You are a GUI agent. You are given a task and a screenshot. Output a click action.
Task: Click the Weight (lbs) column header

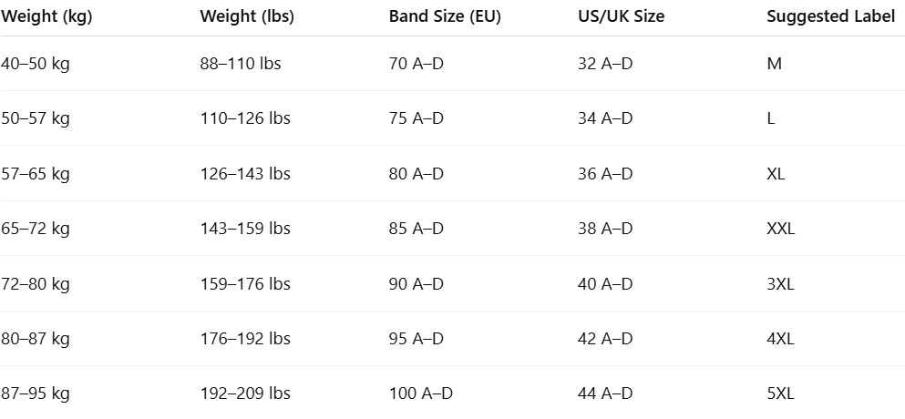click(x=247, y=16)
